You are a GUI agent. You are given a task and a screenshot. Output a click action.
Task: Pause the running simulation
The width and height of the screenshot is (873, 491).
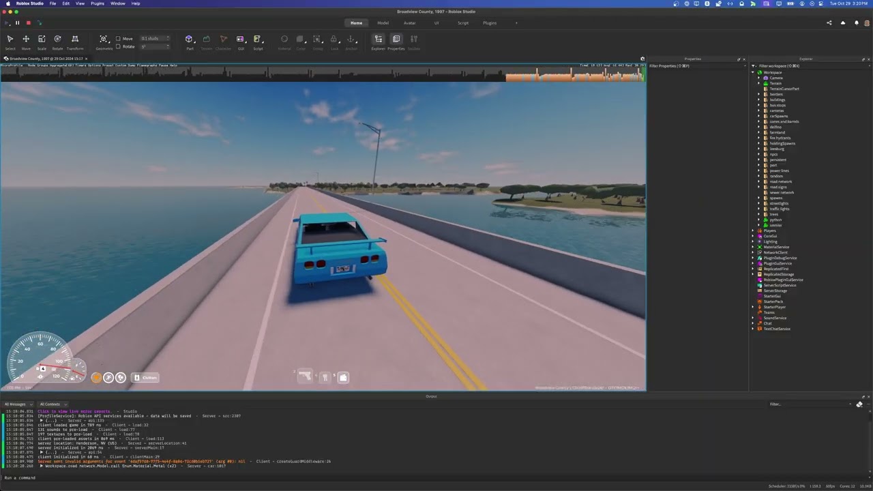coord(17,23)
